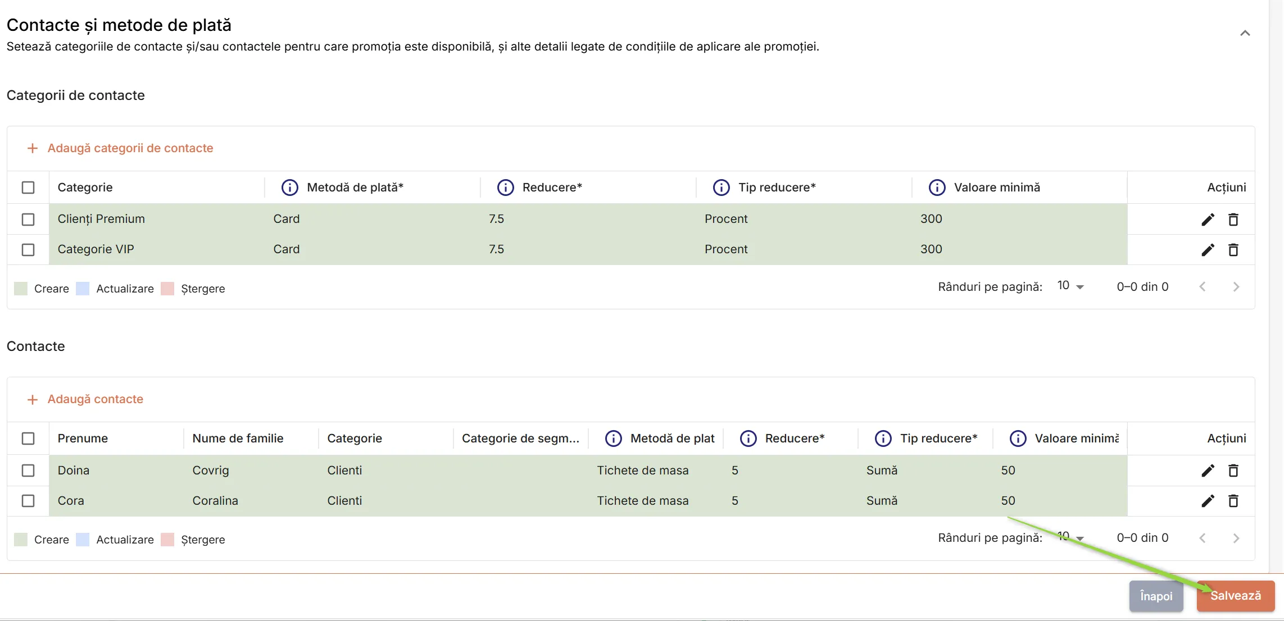
Task: Edit the Doina Covrig contact
Action: [x=1208, y=471]
